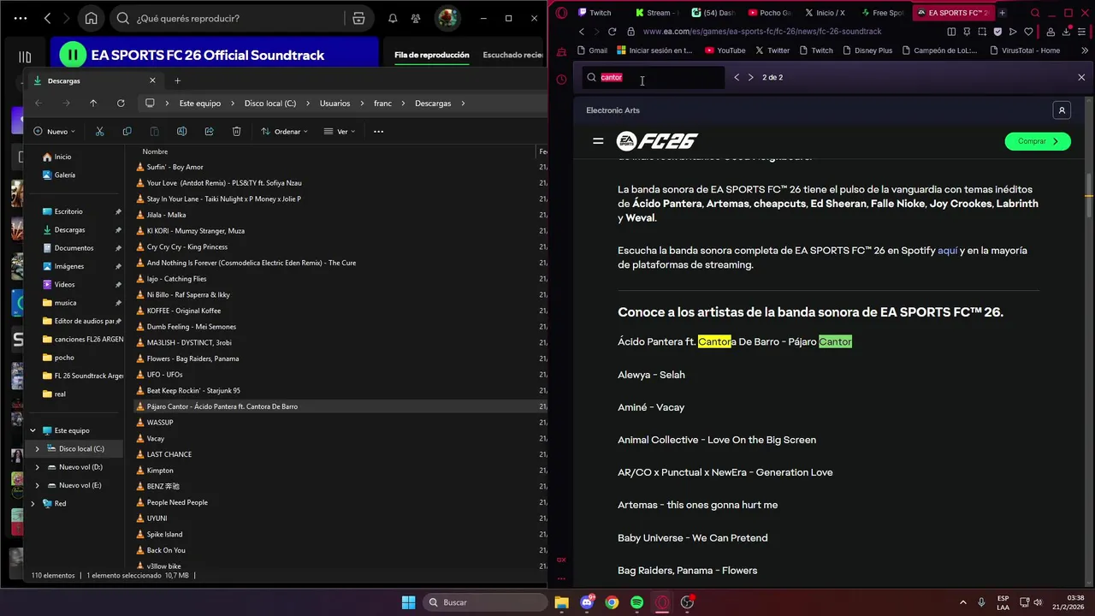Click Share icon in Explorer toolbar
Screen dimensions: 1095x616
click(209, 131)
